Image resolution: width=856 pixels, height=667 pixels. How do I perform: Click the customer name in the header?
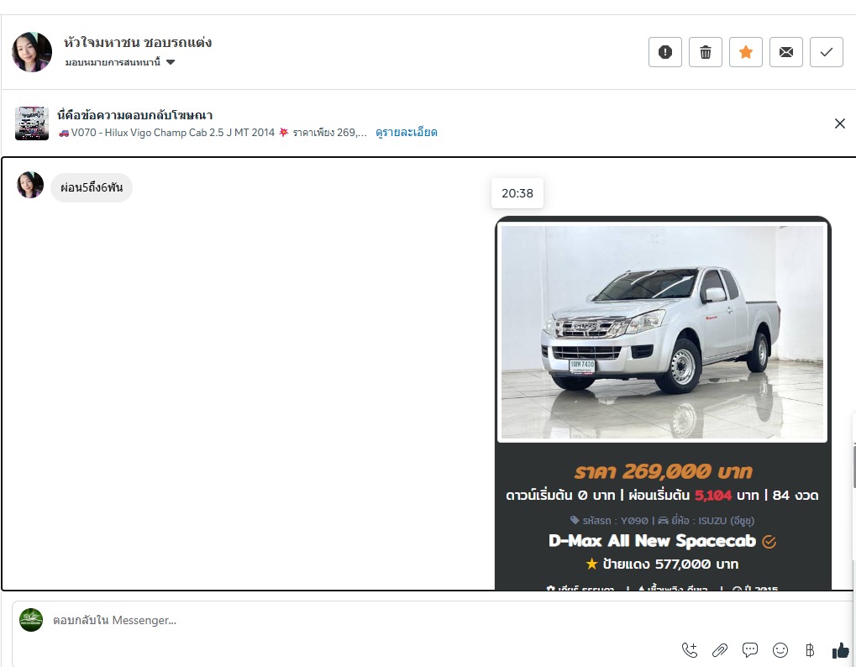138,43
